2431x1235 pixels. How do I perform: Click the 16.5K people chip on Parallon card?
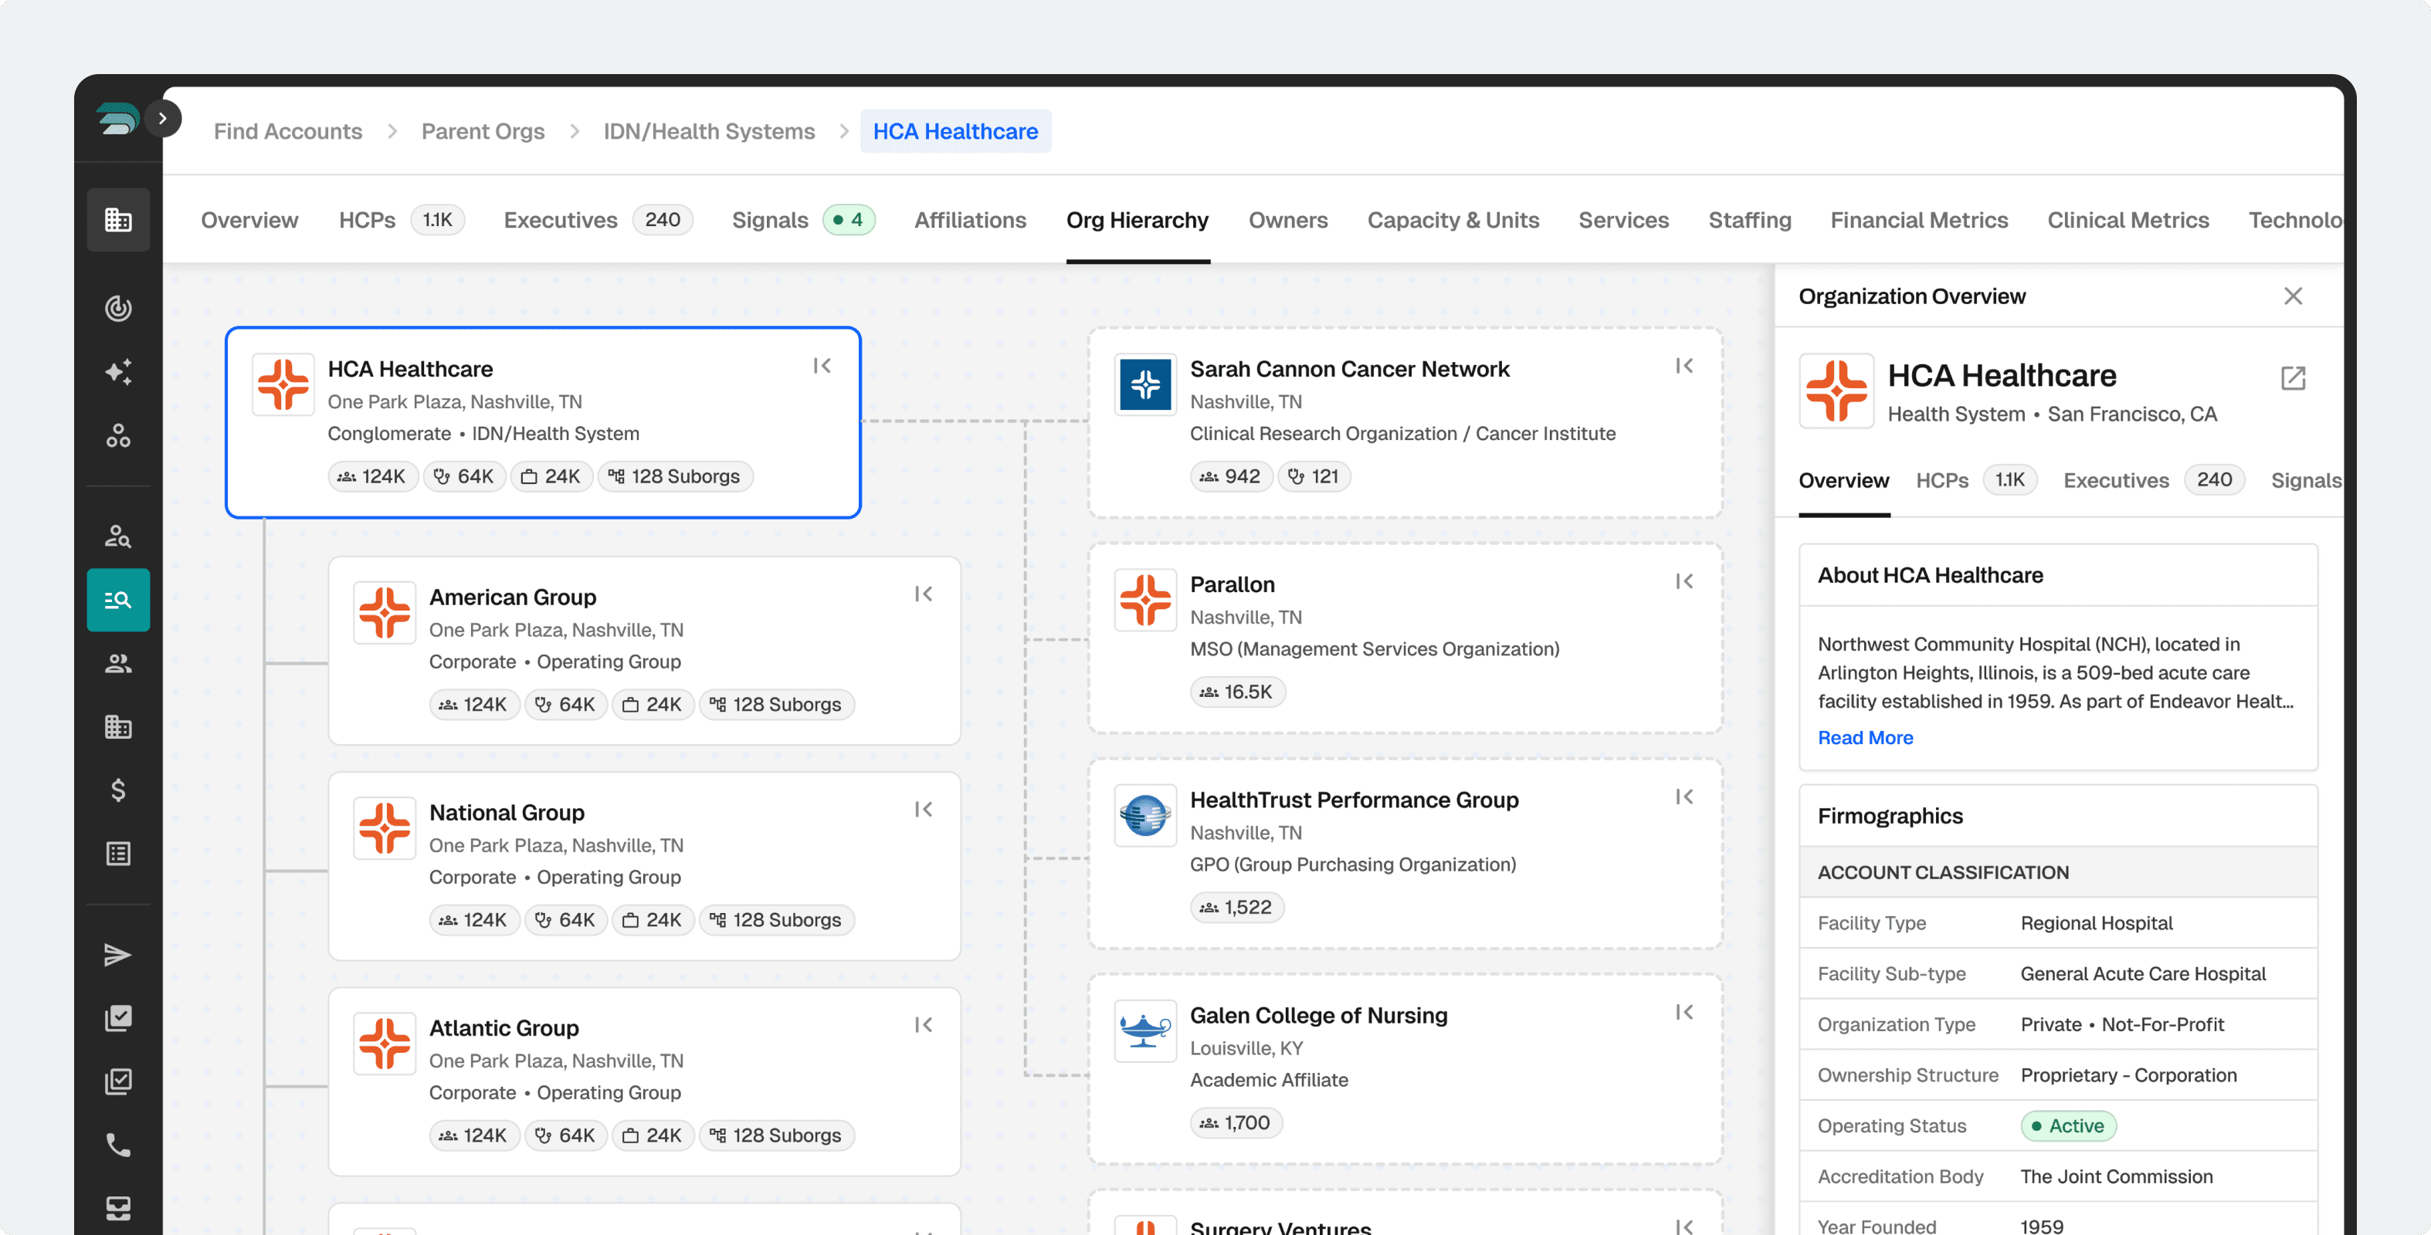point(1236,692)
